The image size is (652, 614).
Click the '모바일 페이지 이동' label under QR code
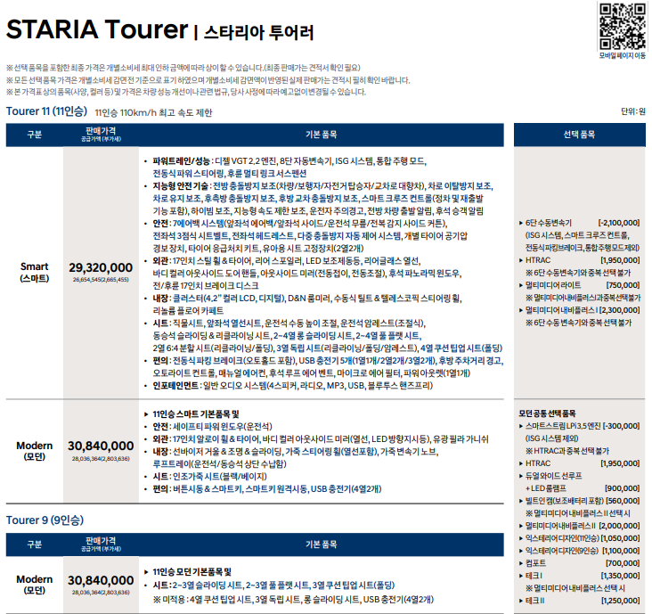point(622,55)
